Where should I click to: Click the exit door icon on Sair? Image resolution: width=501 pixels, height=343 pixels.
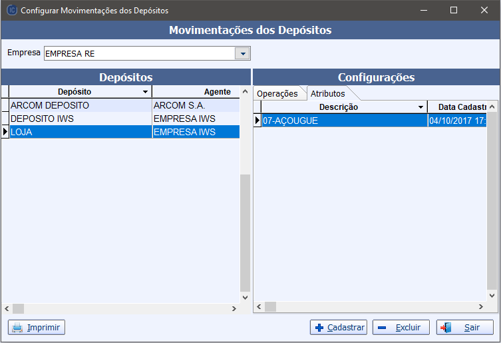click(x=446, y=328)
